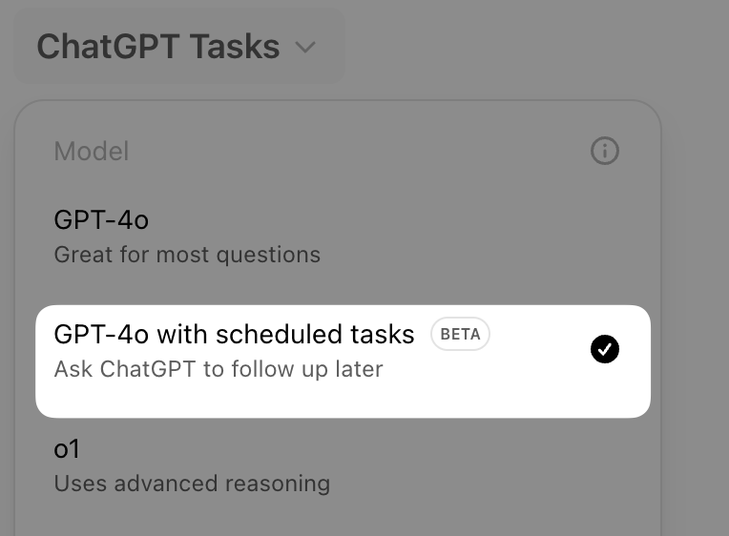Click the 'GPT-4o' title text
729x536 pixels.
(101, 220)
